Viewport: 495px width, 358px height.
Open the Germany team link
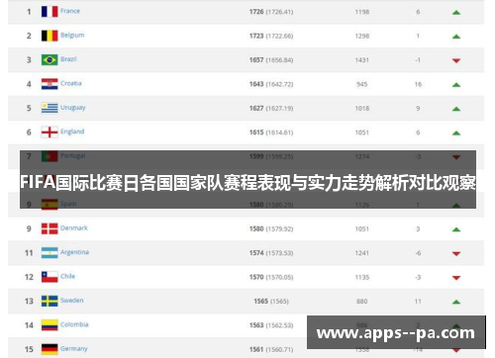point(74,348)
